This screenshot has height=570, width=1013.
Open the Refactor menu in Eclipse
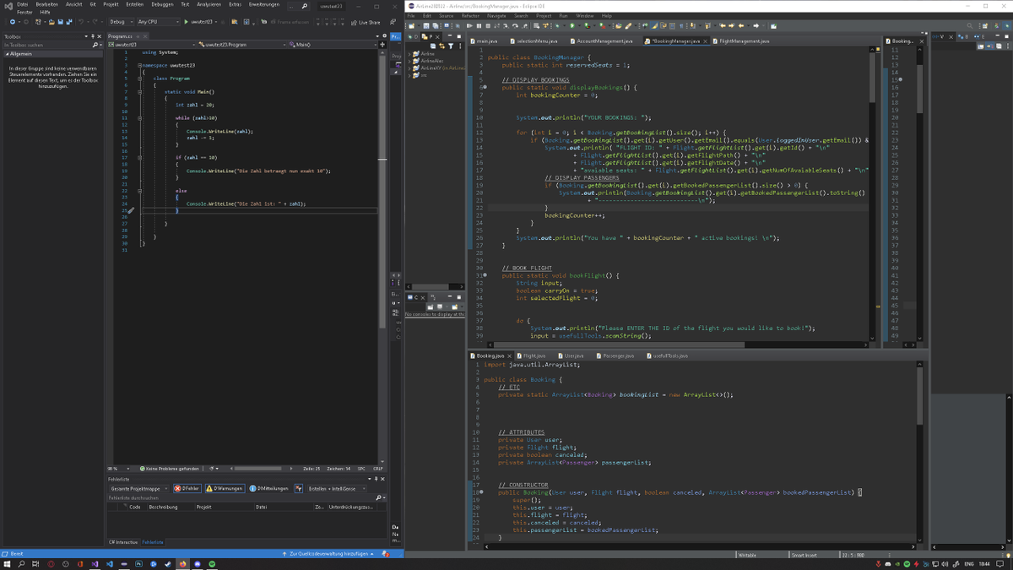470,15
